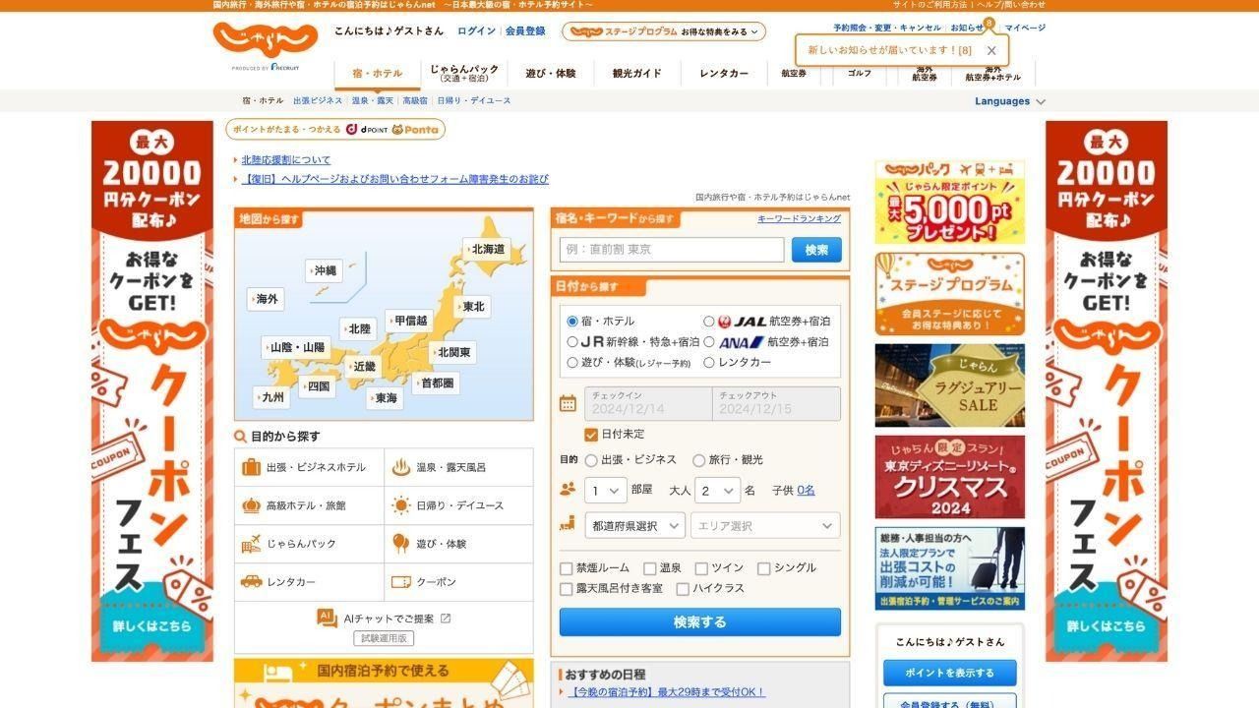This screenshot has height=708, width=1259.
Task: Click the building icon beside prefecture select
Action: 568,523
